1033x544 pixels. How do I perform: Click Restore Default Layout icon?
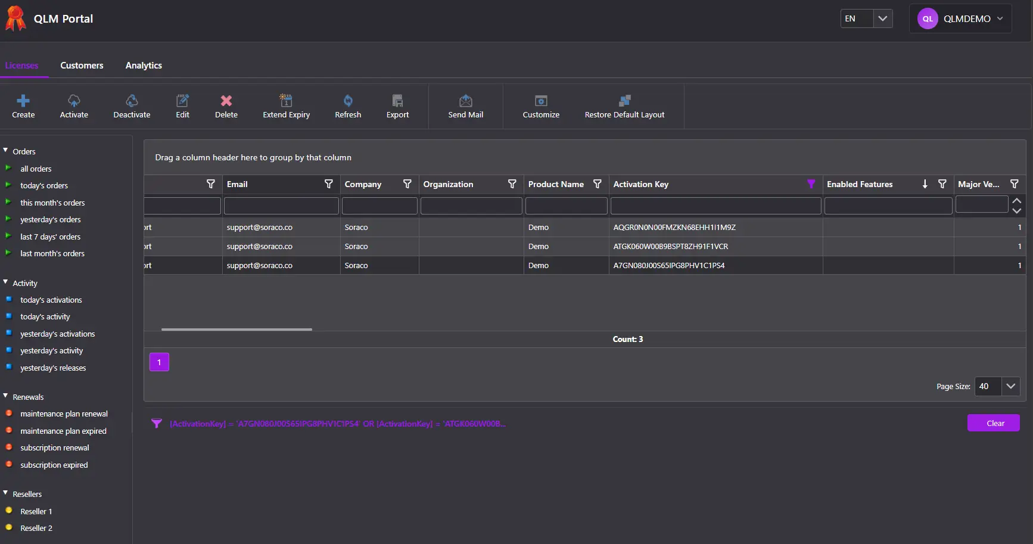[624, 101]
